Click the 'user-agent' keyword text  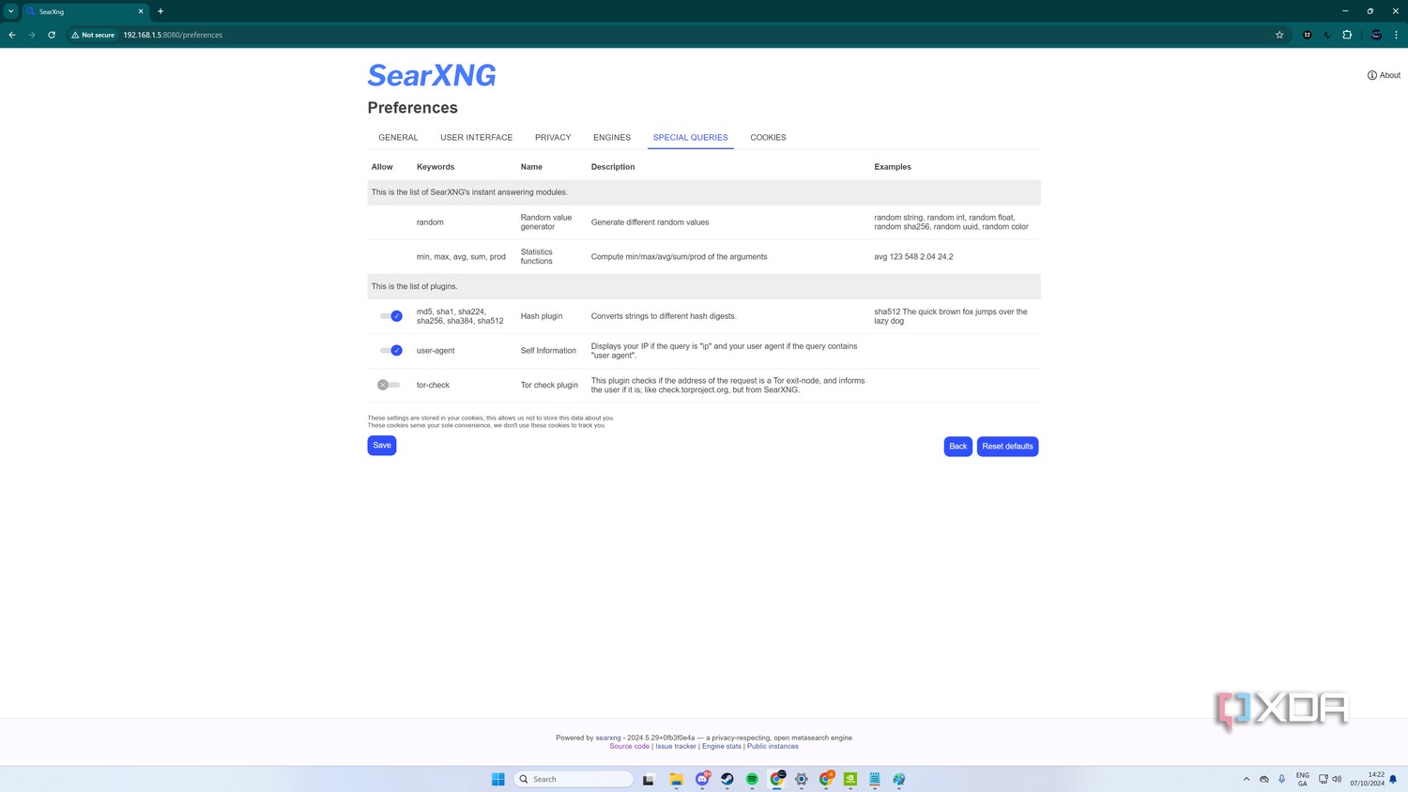coord(436,350)
